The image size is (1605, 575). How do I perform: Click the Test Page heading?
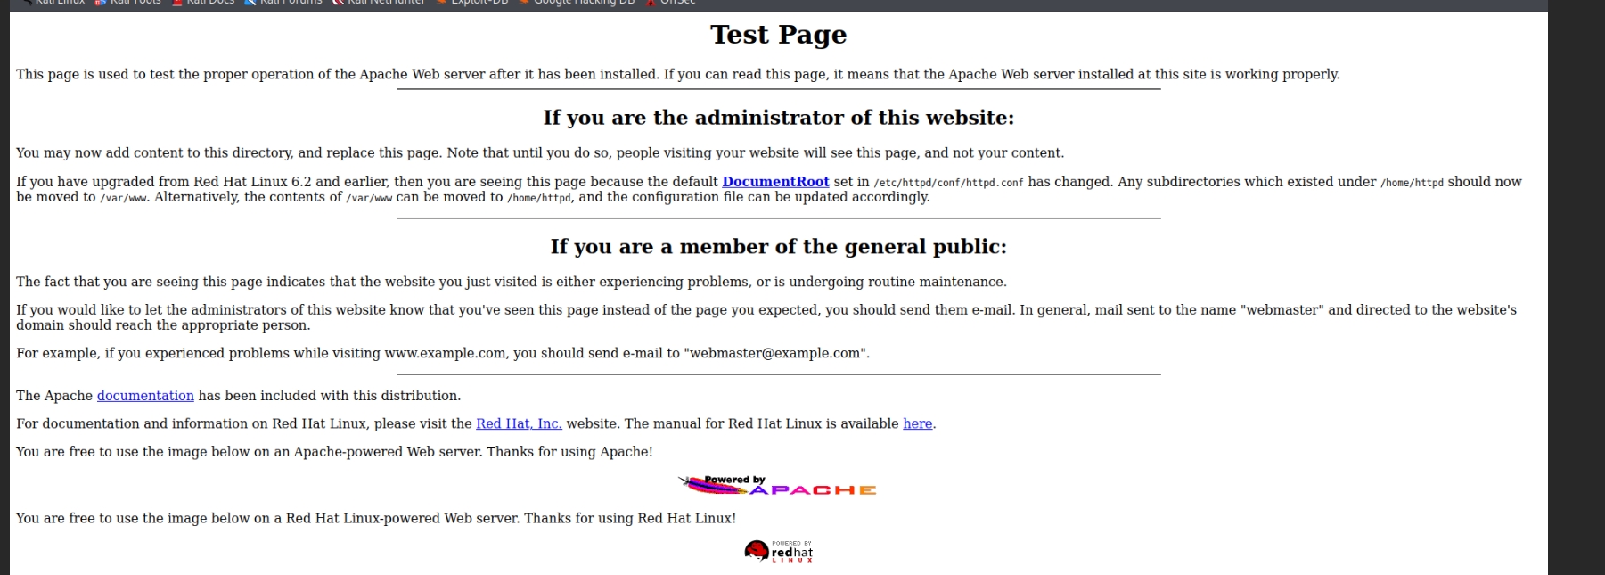click(778, 35)
